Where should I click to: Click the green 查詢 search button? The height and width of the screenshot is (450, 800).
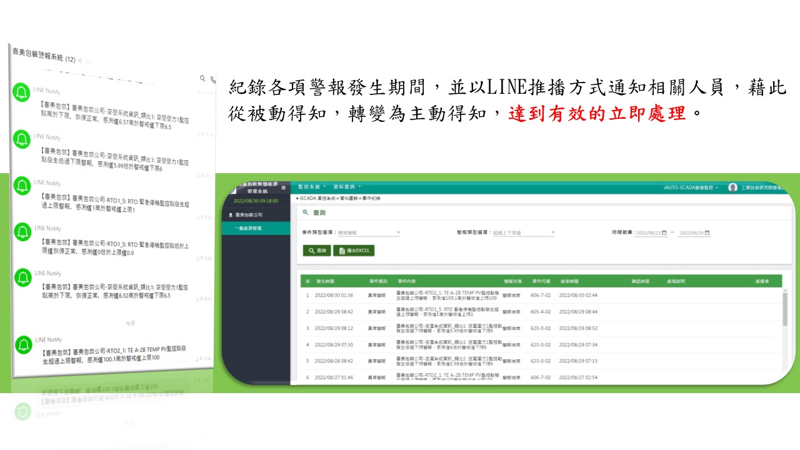coord(317,251)
